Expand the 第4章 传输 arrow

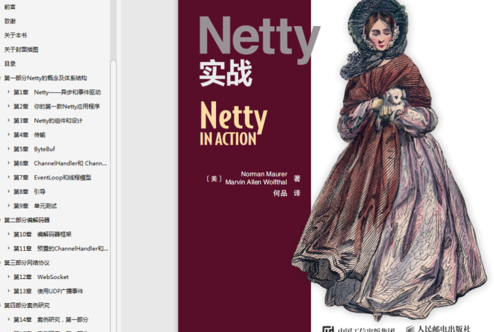(x=8, y=135)
